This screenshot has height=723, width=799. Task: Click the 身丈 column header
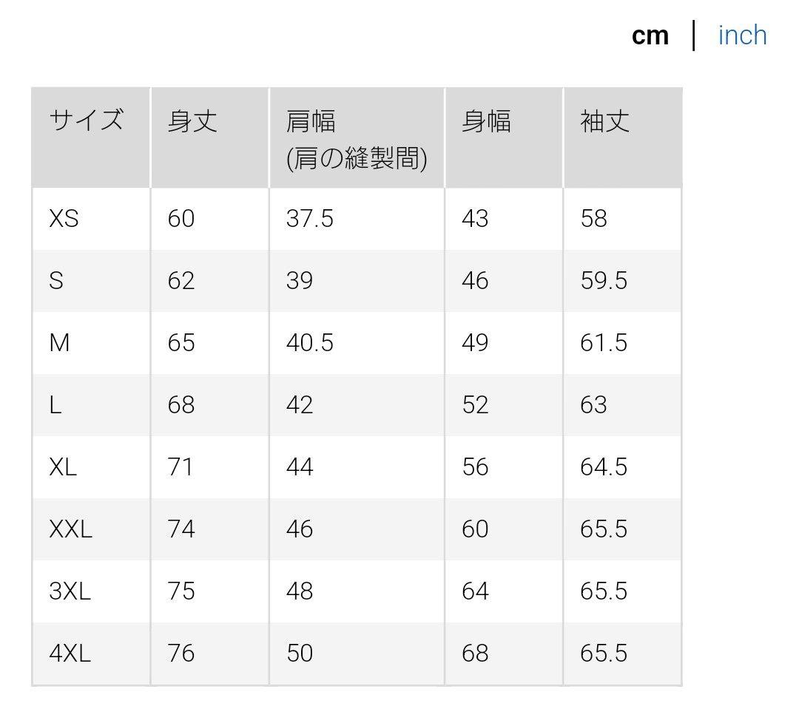pos(192,120)
